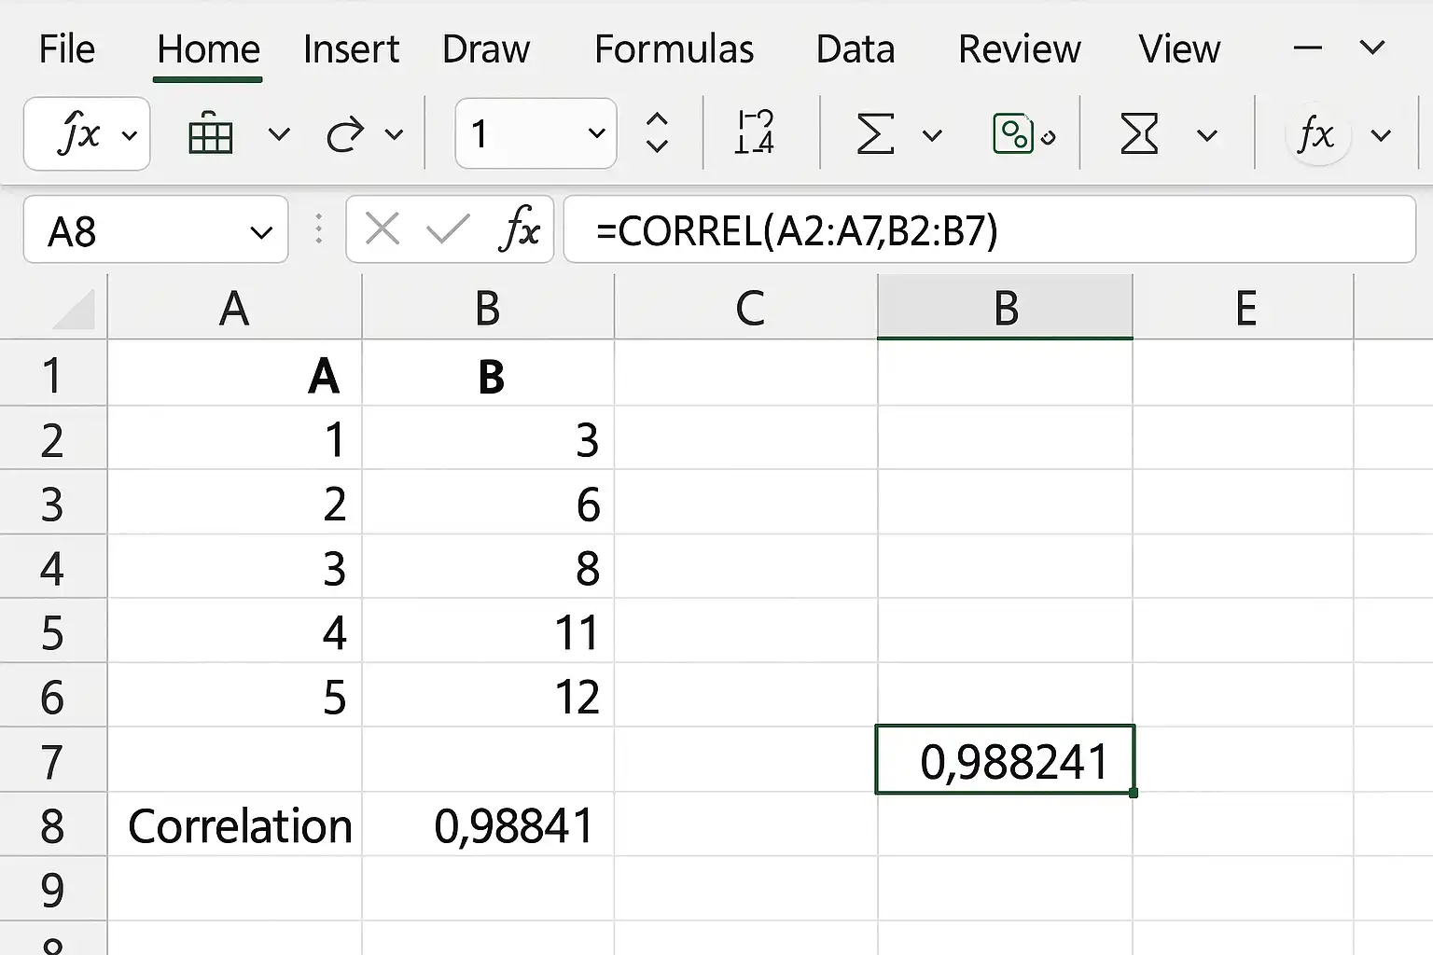This screenshot has width=1433, height=955.
Task: Select the cell containing 0,988241
Action: pyautogui.click(x=1005, y=759)
